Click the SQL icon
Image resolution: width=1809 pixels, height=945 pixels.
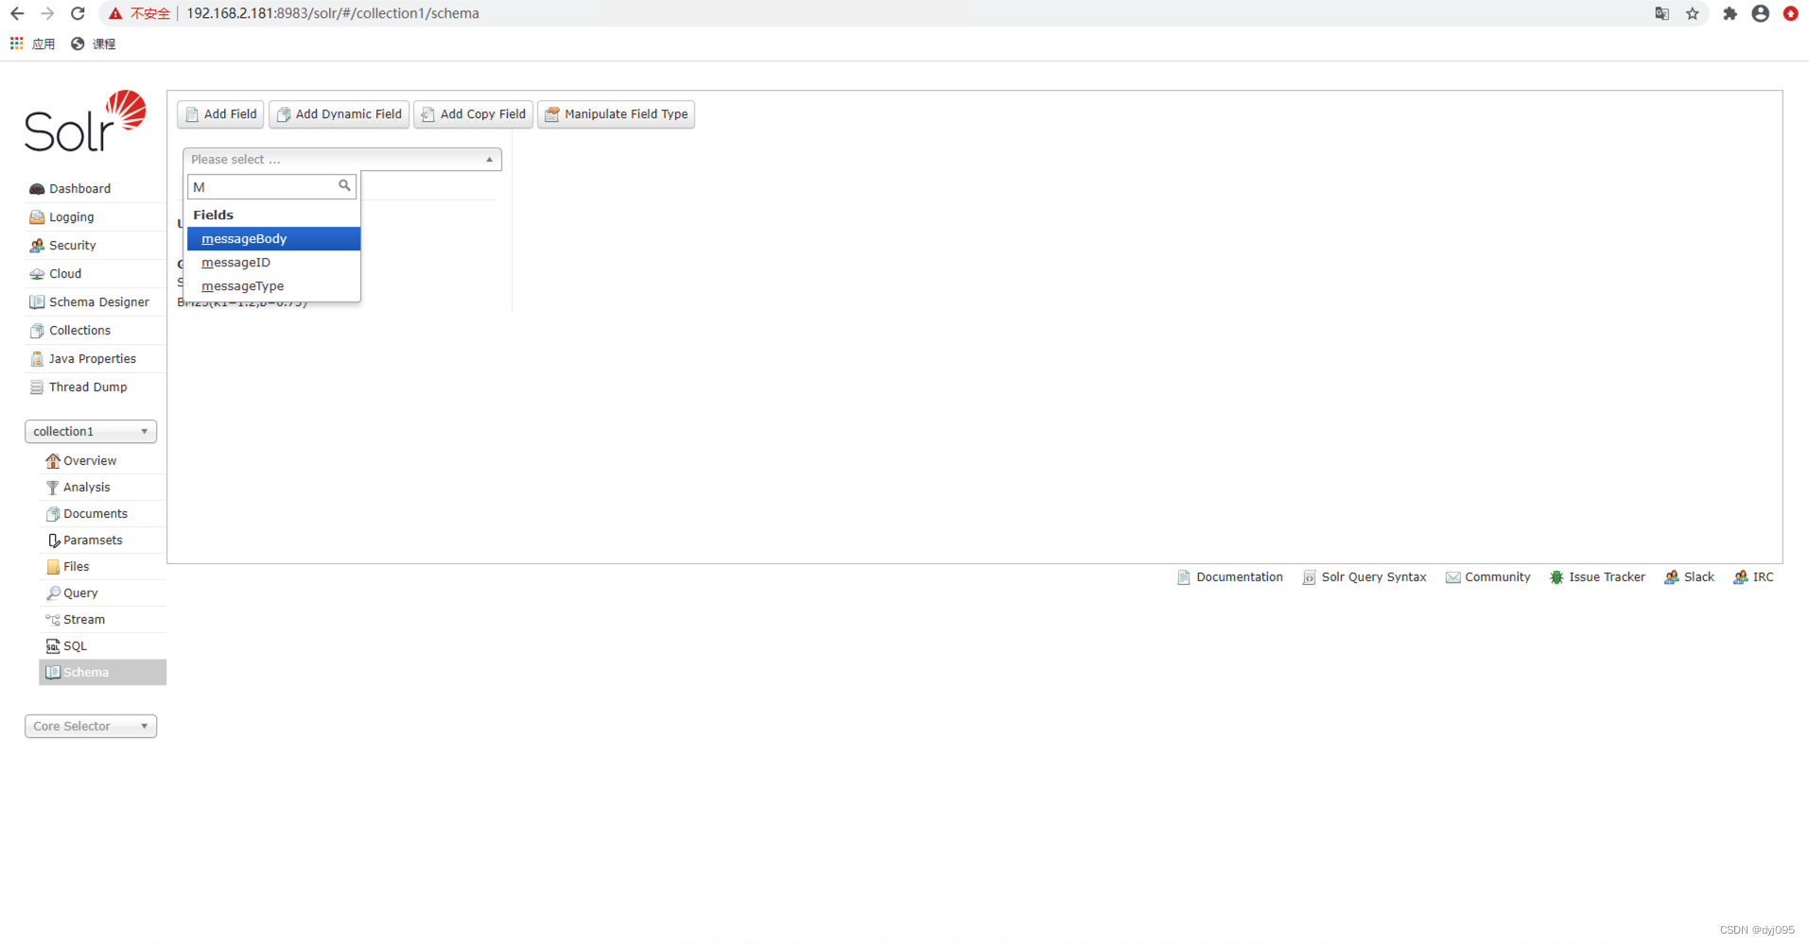pos(53,646)
